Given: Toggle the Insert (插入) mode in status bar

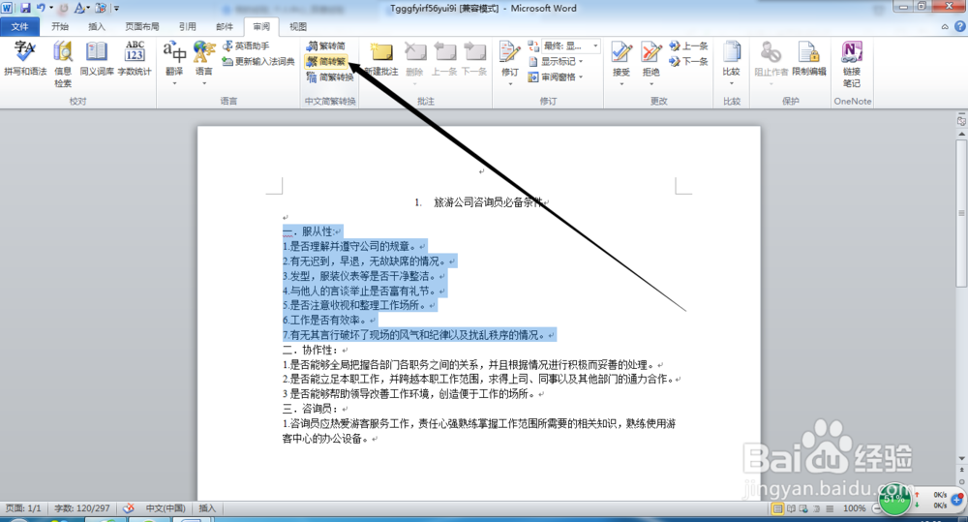Looking at the screenshot, I should click(x=207, y=508).
